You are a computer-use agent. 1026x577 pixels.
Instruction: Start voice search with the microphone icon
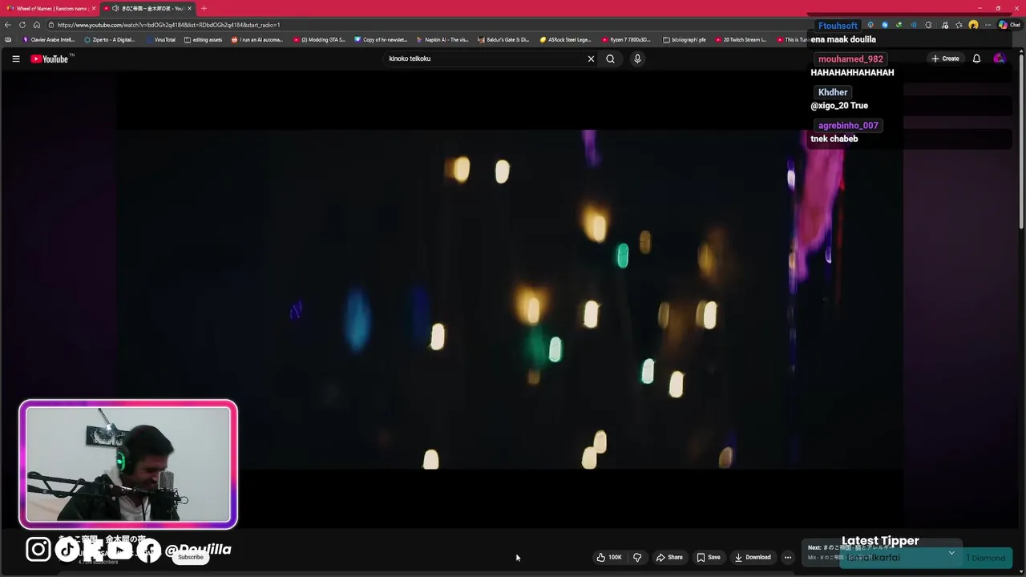tap(637, 59)
